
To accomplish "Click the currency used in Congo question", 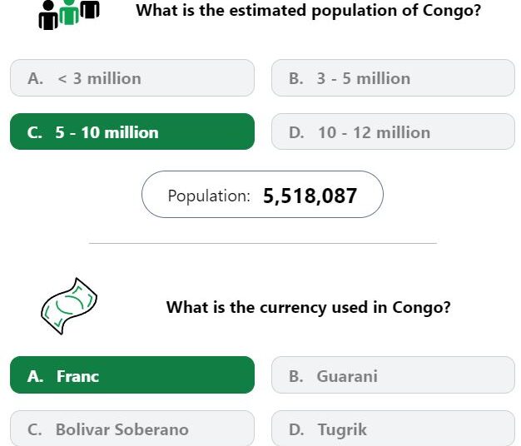I will (308, 307).
